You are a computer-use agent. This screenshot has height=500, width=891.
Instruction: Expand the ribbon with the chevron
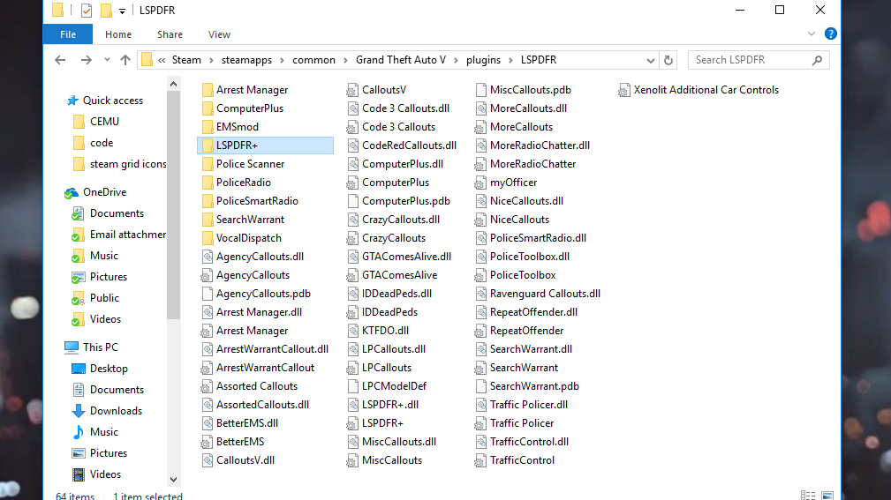coord(812,34)
